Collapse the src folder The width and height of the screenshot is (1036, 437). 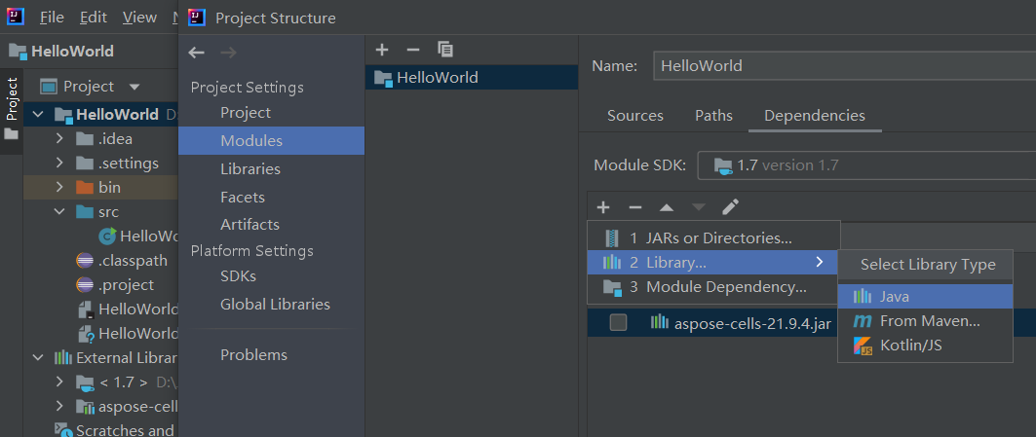point(59,212)
